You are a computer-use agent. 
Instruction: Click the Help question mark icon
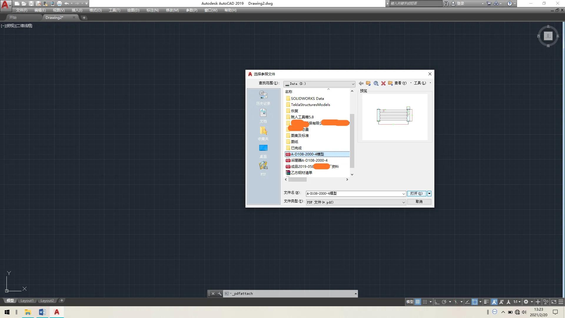(510, 4)
